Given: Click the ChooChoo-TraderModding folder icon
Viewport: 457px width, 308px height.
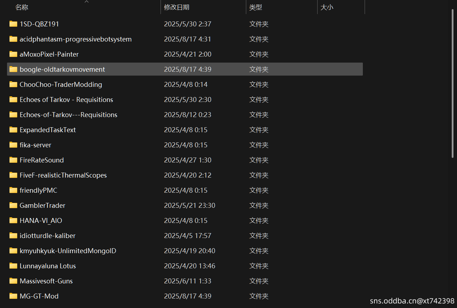Looking at the screenshot, I should 13,84.
